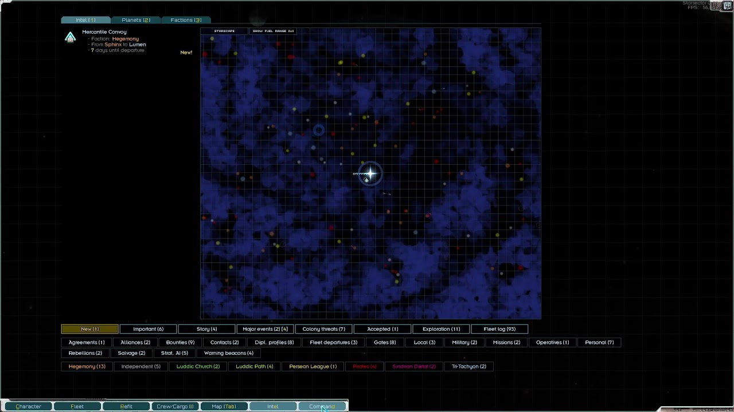
Task: Toggle the Story (4) filter
Action: tap(207, 329)
